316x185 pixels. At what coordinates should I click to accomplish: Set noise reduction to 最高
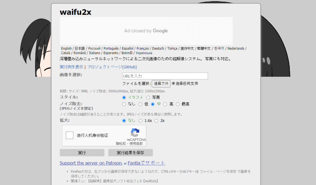pos(178,104)
